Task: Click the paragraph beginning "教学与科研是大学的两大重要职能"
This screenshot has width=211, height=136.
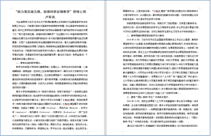Action: (x=50, y=77)
